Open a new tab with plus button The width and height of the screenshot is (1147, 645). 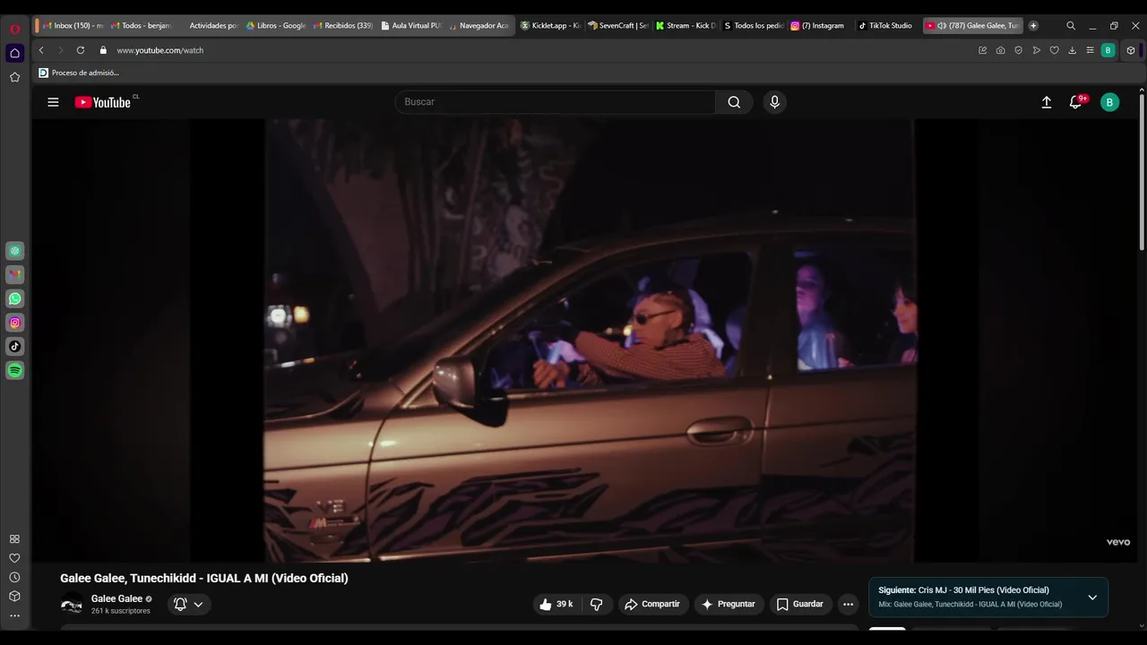point(1033,26)
